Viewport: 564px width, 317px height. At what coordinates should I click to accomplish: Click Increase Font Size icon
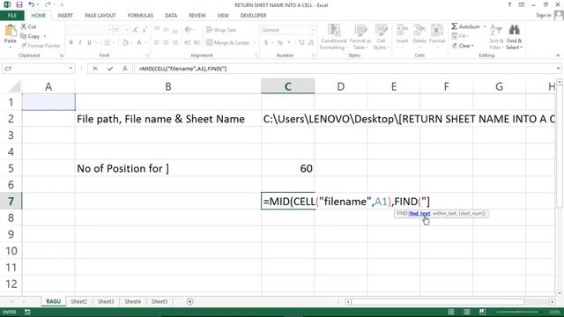(136, 30)
